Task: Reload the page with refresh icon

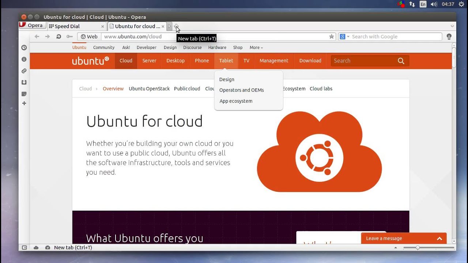Action: click(x=58, y=37)
